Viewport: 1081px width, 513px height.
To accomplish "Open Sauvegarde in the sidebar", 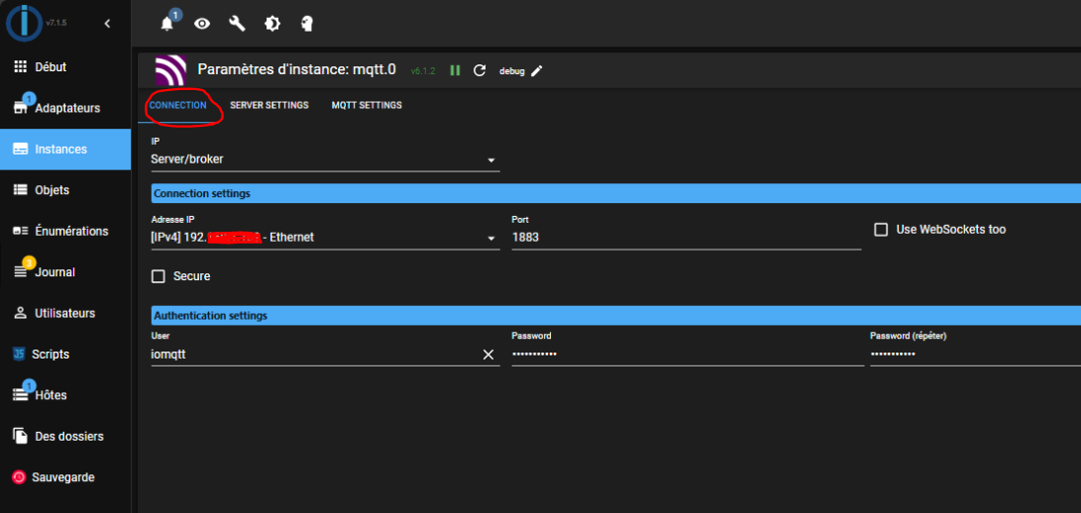I will click(x=64, y=477).
